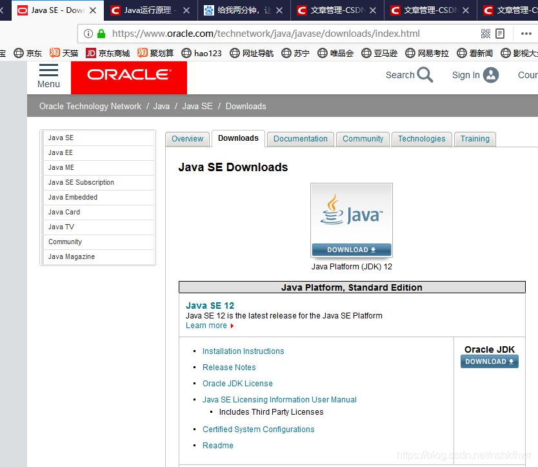Open the 唯品会 bookmark

pos(335,53)
